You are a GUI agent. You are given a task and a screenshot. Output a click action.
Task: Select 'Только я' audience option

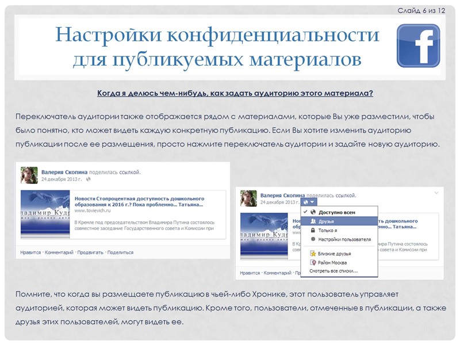tap(339, 231)
